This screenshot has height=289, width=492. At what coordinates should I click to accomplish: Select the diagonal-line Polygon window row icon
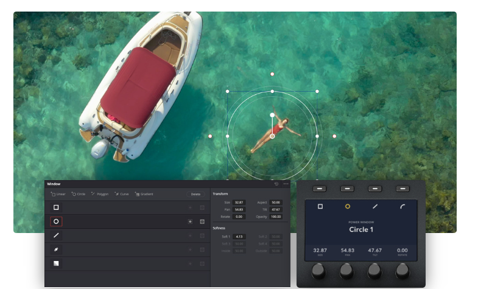coord(56,235)
